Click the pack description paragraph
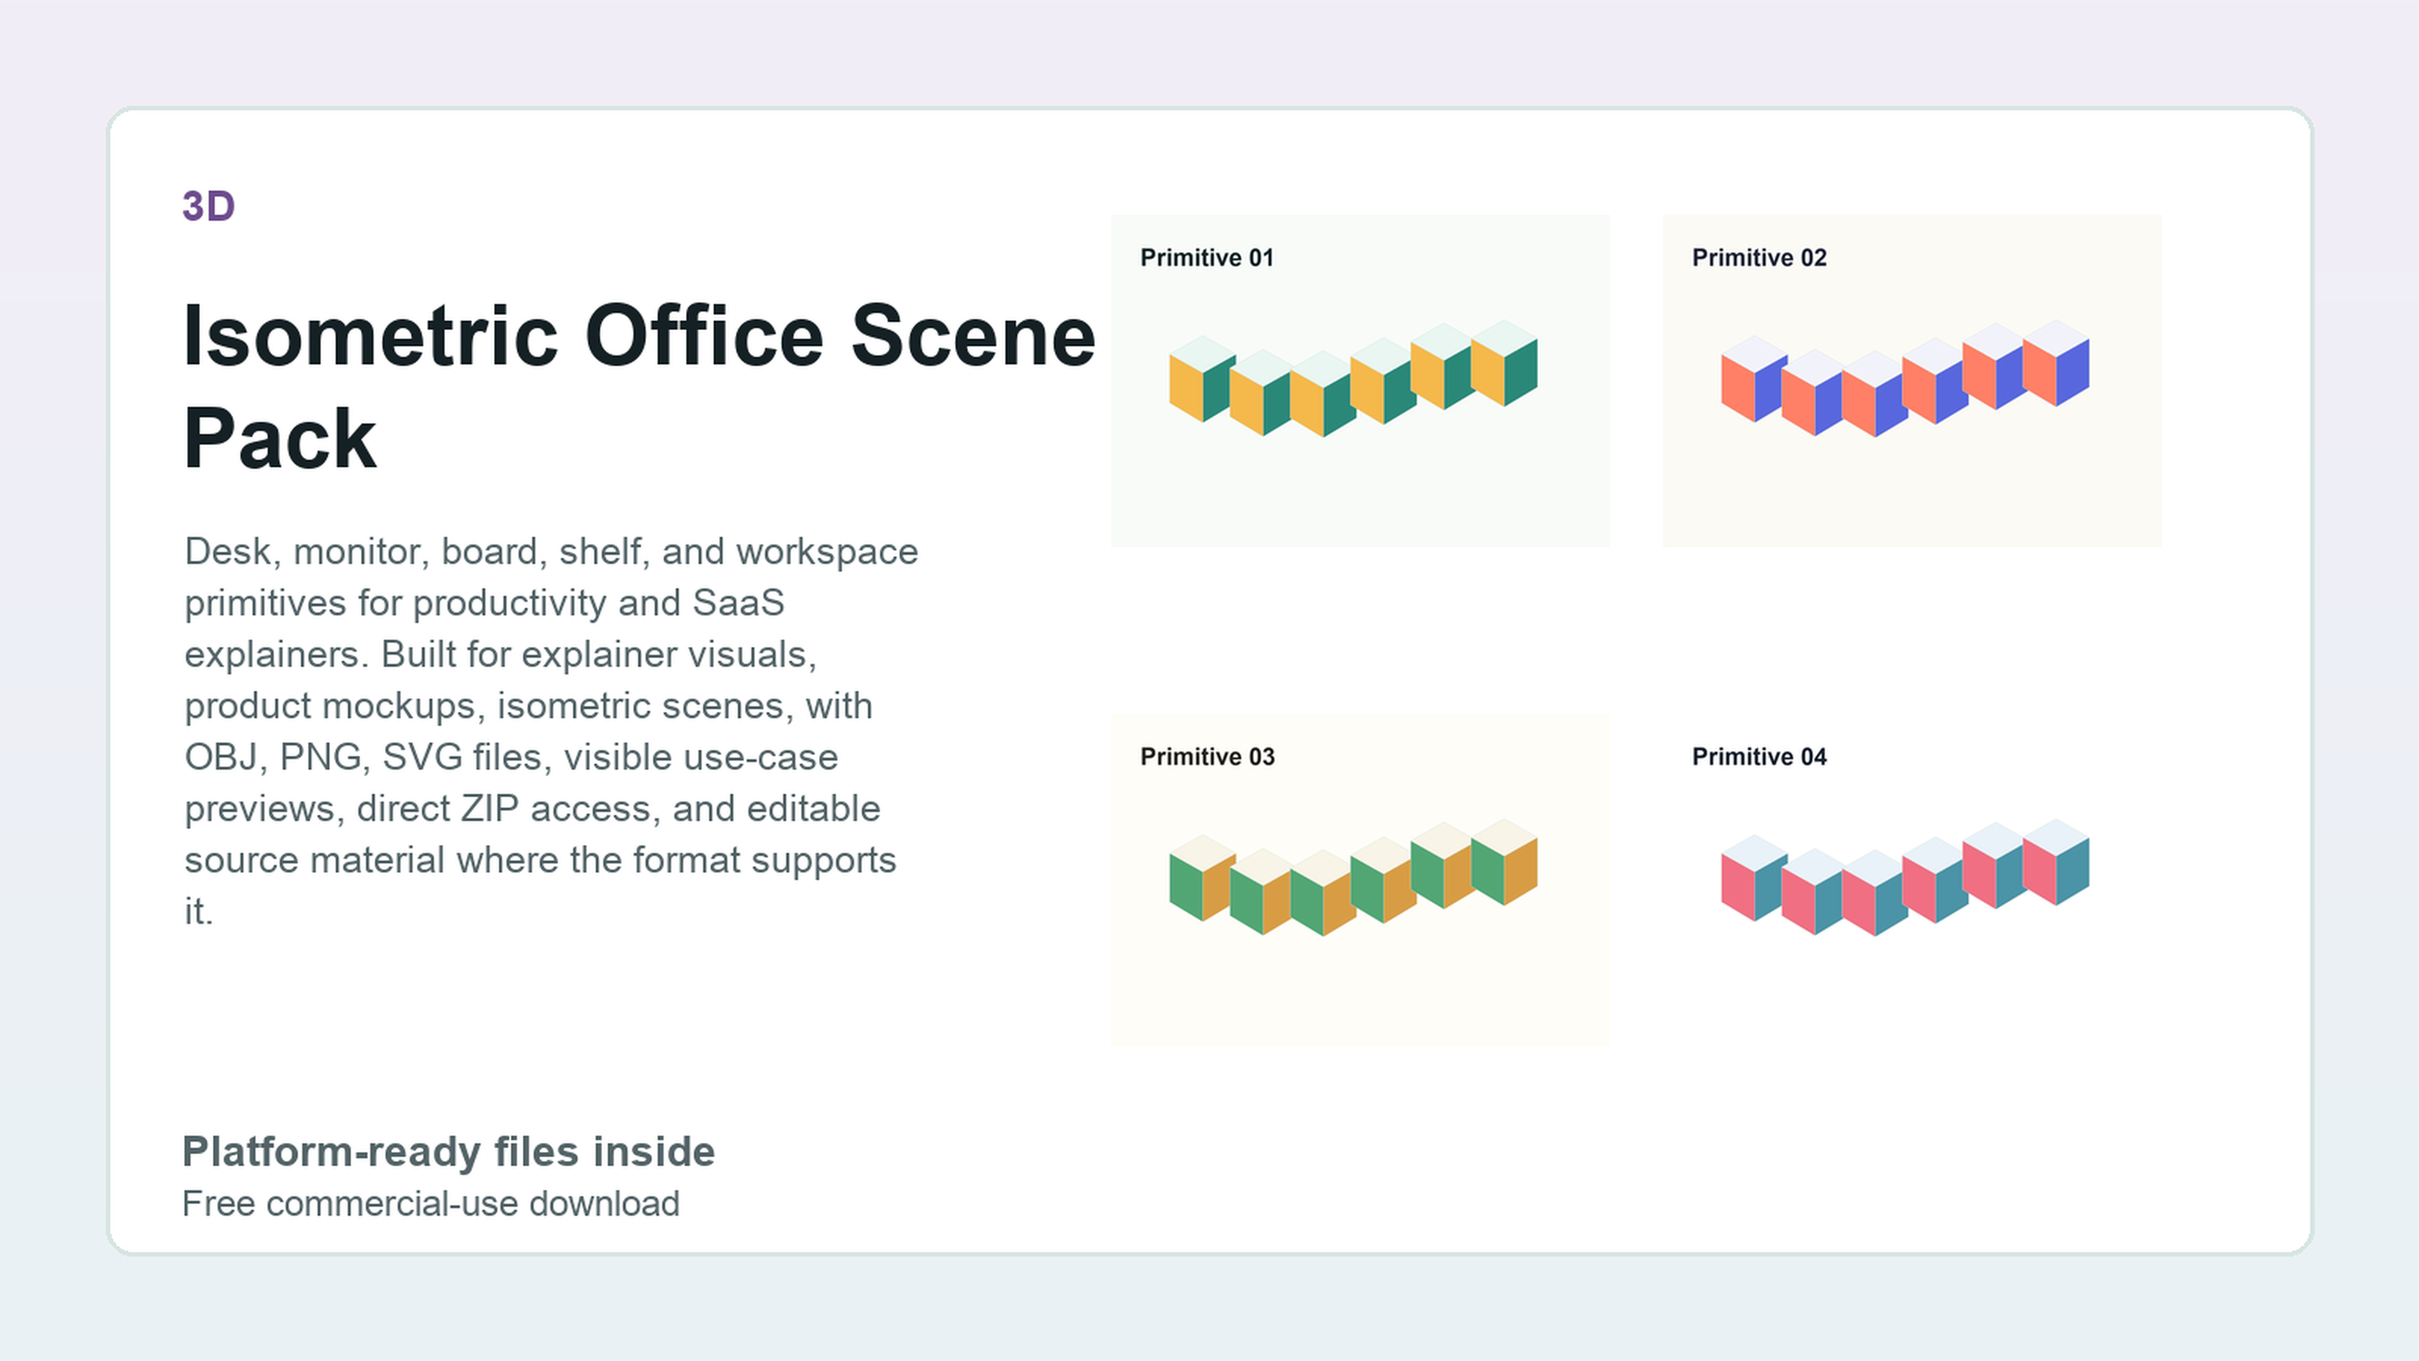This screenshot has height=1361, width=2419. (x=551, y=730)
